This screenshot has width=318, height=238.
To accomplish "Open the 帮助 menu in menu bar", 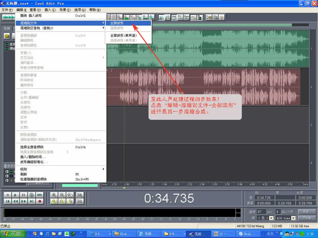I will (x=95, y=10).
